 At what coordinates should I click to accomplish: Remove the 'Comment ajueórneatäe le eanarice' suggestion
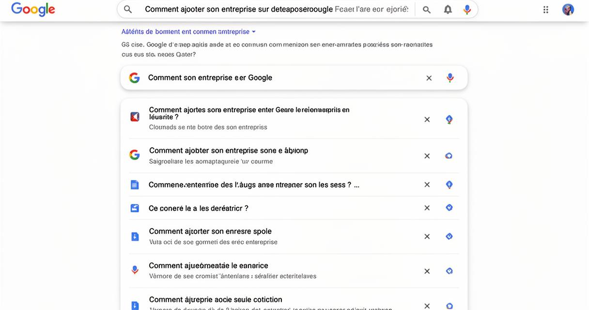[x=427, y=271]
